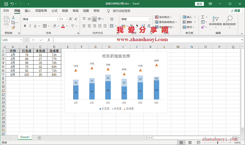
Task: Open the Insert cells dropdown
Action: pyautogui.click(x=195, y=17)
